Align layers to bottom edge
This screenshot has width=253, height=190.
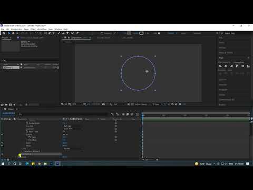pyautogui.click(x=248, y=66)
